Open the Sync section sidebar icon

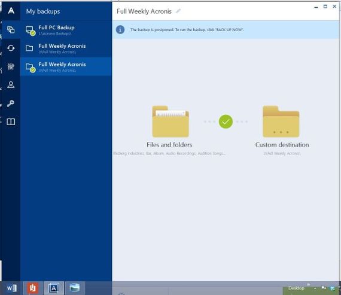11,48
